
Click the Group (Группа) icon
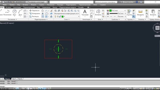(129, 13)
